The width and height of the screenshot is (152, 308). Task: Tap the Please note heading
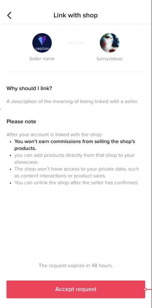pyautogui.click(x=21, y=122)
